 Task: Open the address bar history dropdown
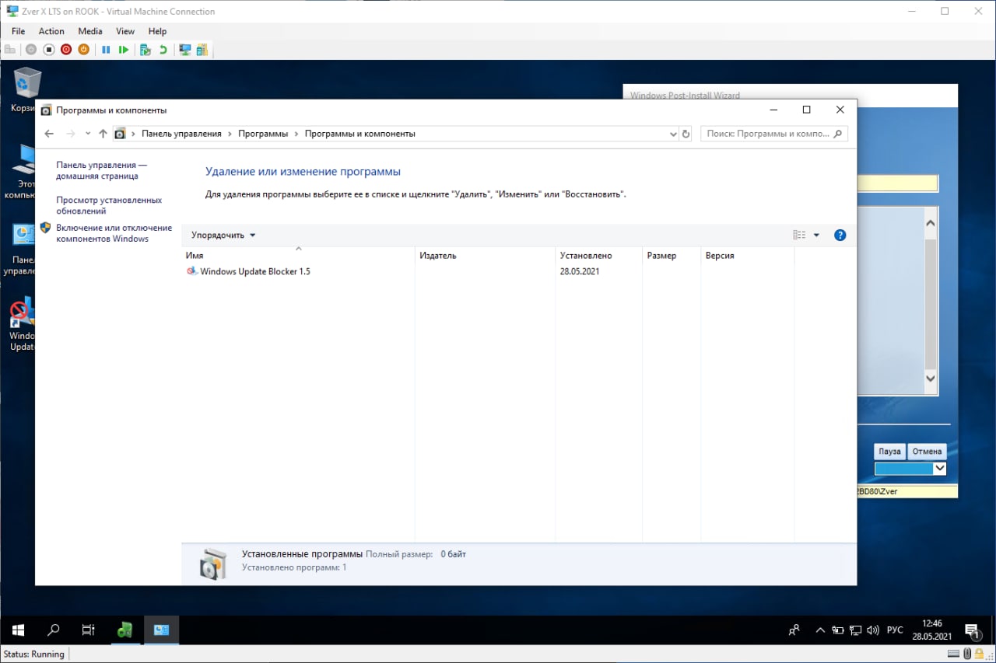(x=673, y=134)
